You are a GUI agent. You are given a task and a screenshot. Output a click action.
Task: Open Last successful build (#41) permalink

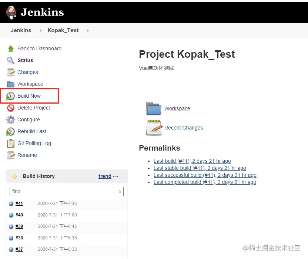click(205, 175)
